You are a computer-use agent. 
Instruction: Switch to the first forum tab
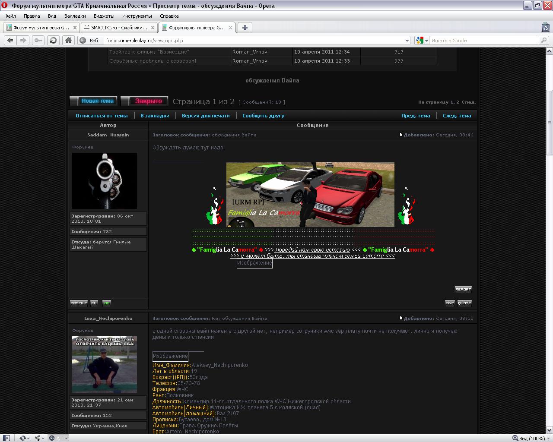pyautogui.click(x=41, y=28)
